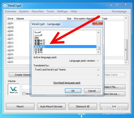
Task: Confirm language choice with OK
Action: click(x=73, y=91)
